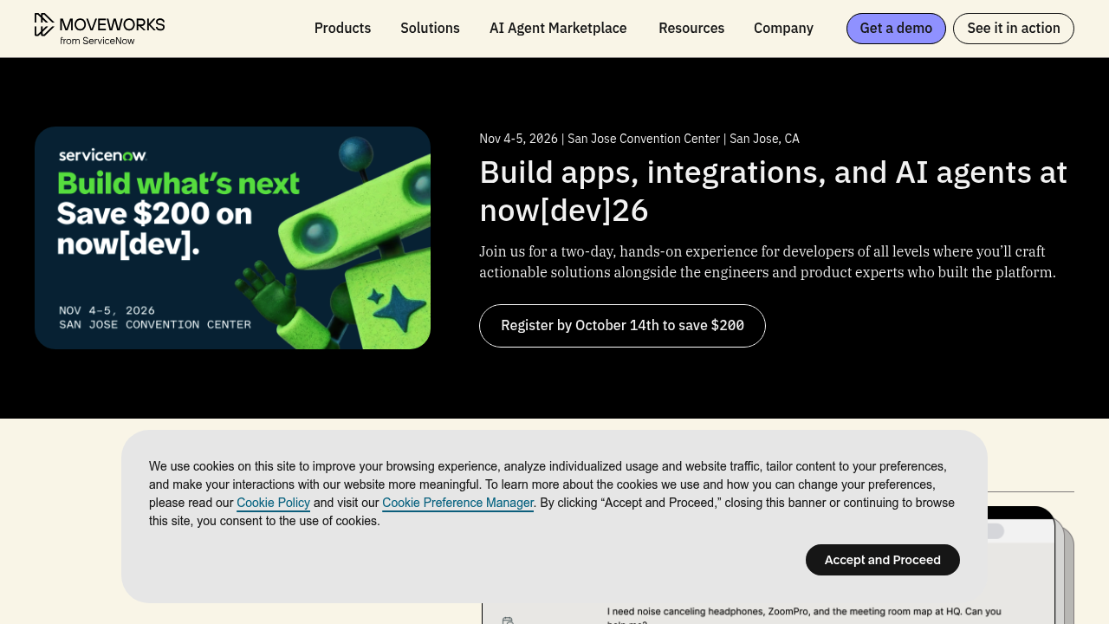Click the "Join us for a two-day" description paragraph

768,262
